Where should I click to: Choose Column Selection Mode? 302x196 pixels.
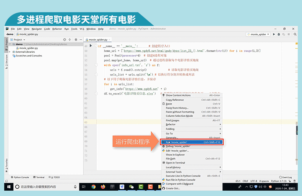(192, 116)
